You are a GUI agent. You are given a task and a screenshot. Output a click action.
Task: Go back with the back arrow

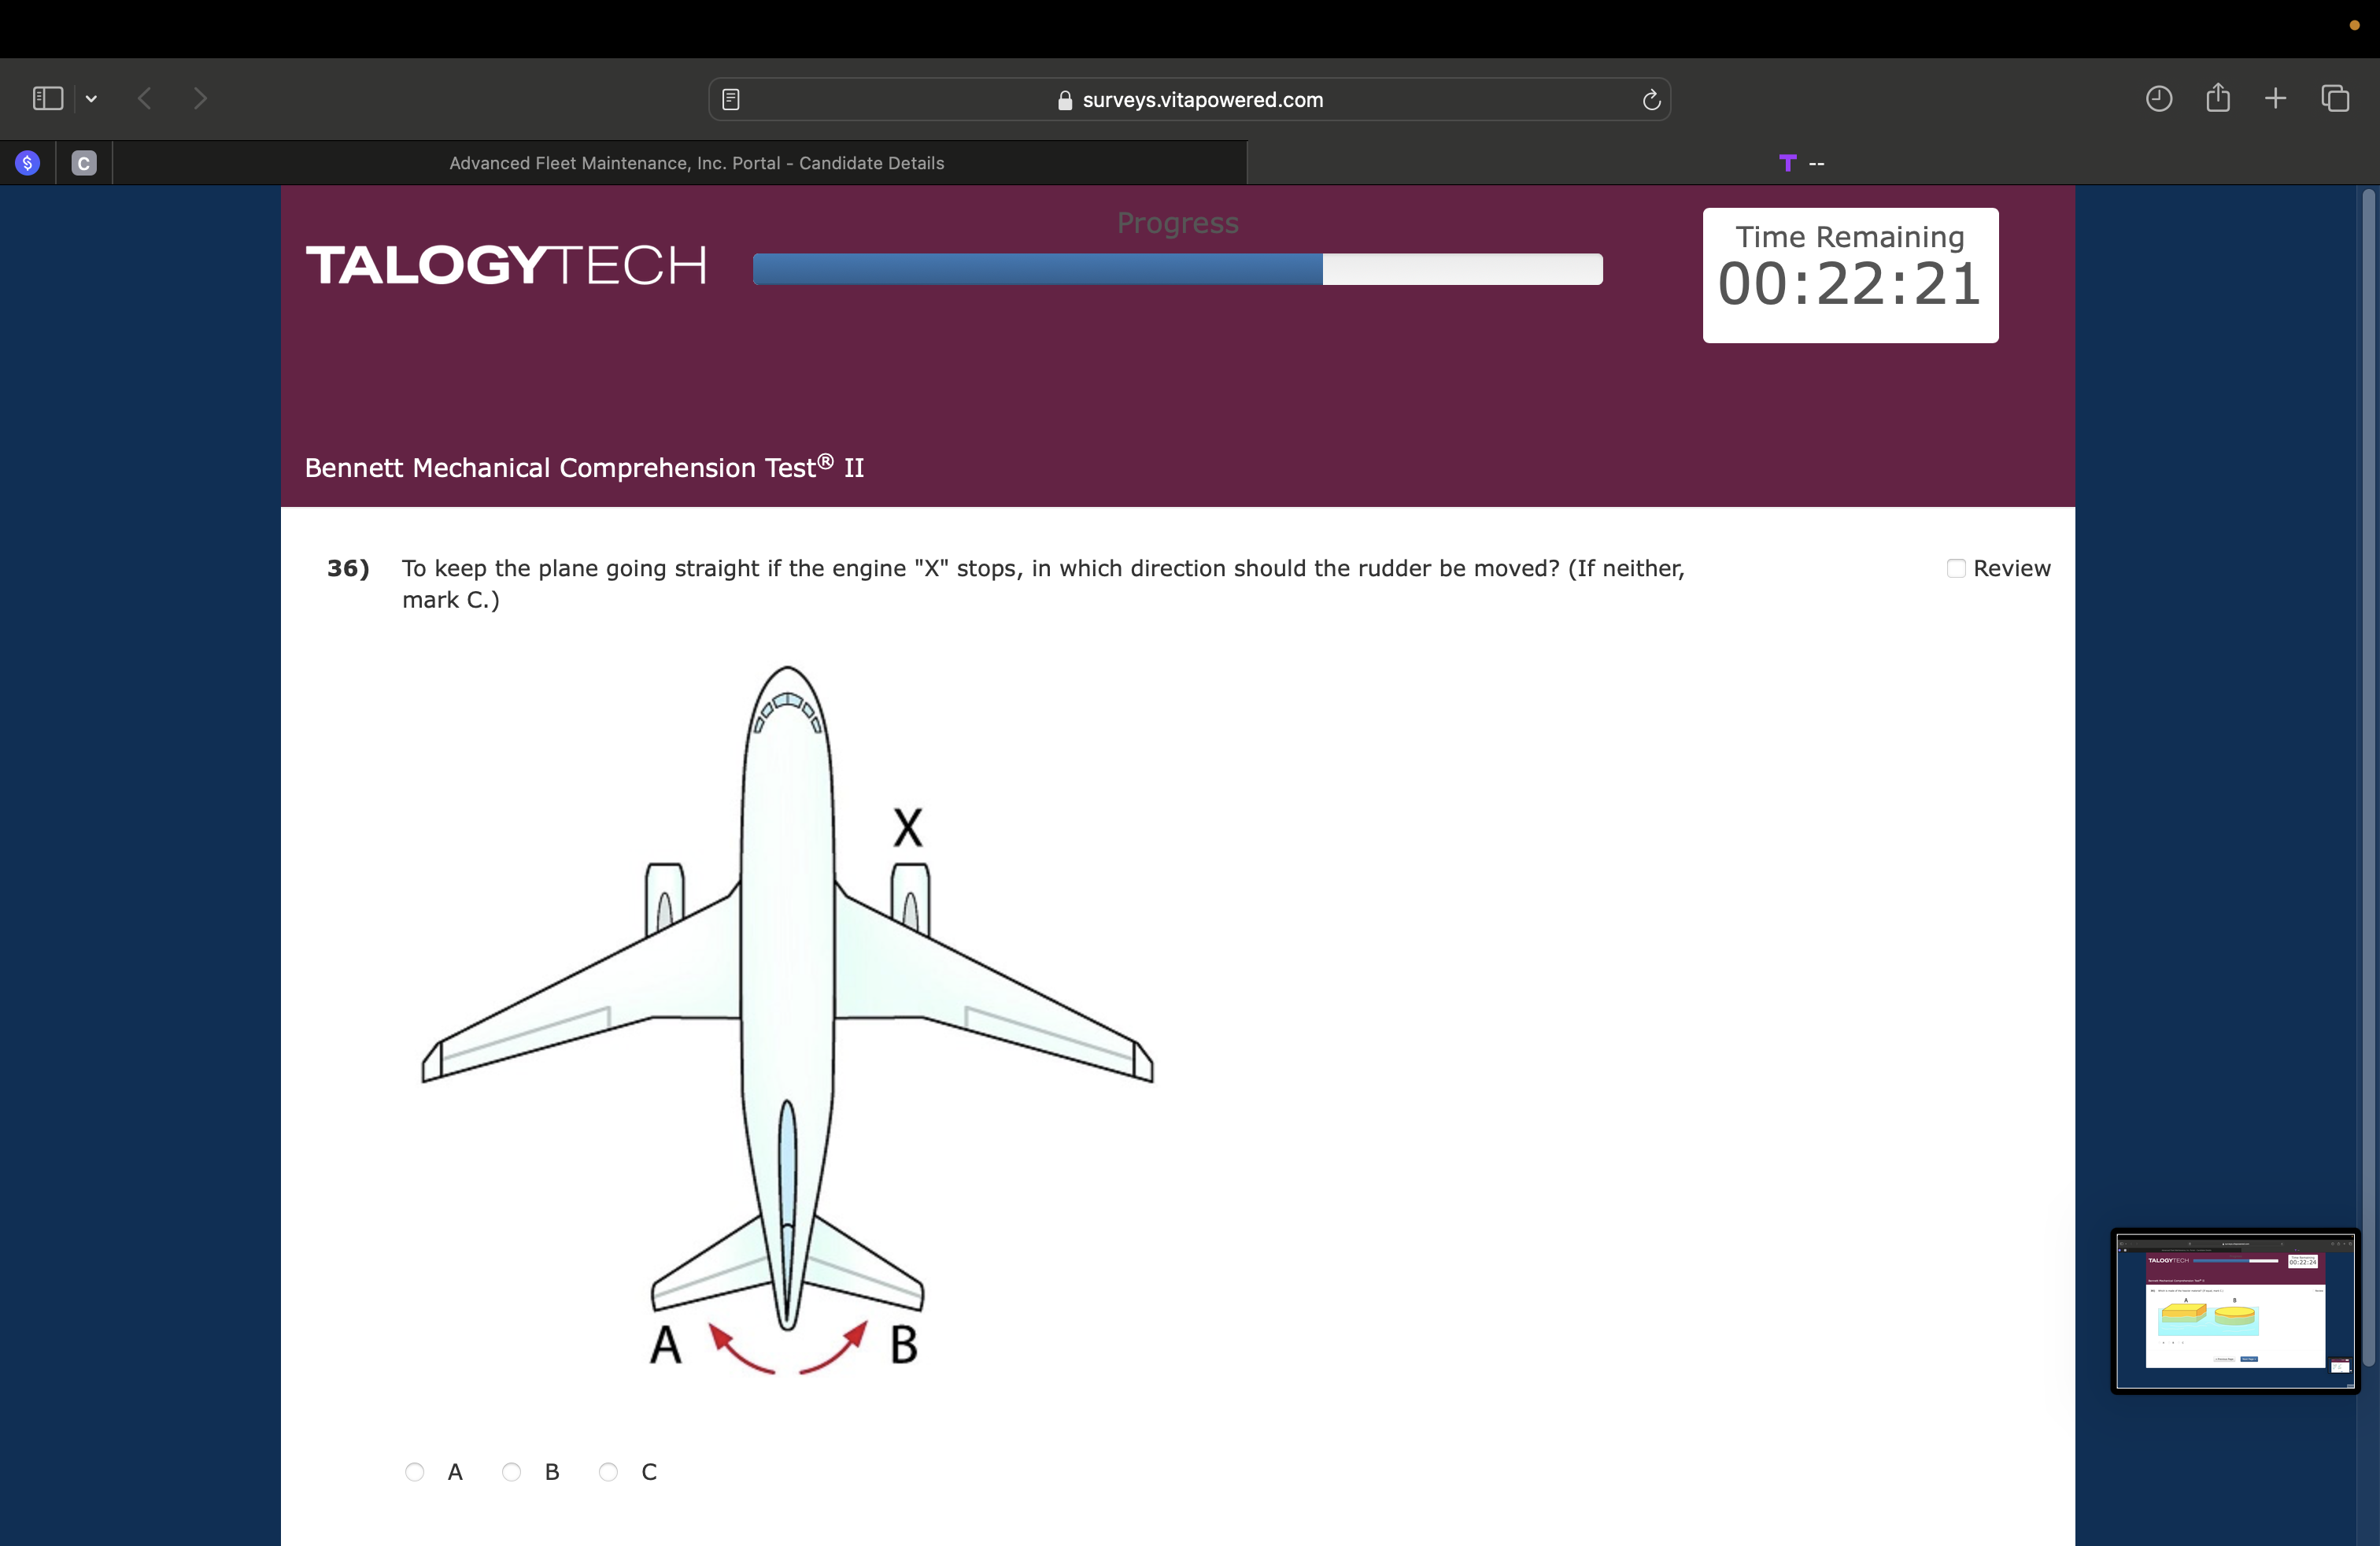pos(145,98)
